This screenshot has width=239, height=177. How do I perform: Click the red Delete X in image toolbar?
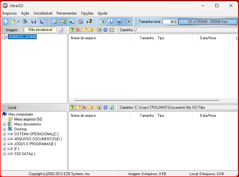[78, 30]
